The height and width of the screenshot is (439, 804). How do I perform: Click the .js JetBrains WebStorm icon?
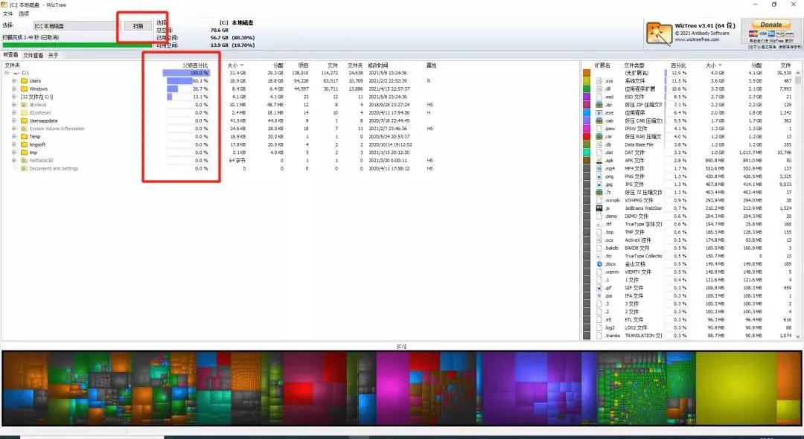[x=599, y=208]
